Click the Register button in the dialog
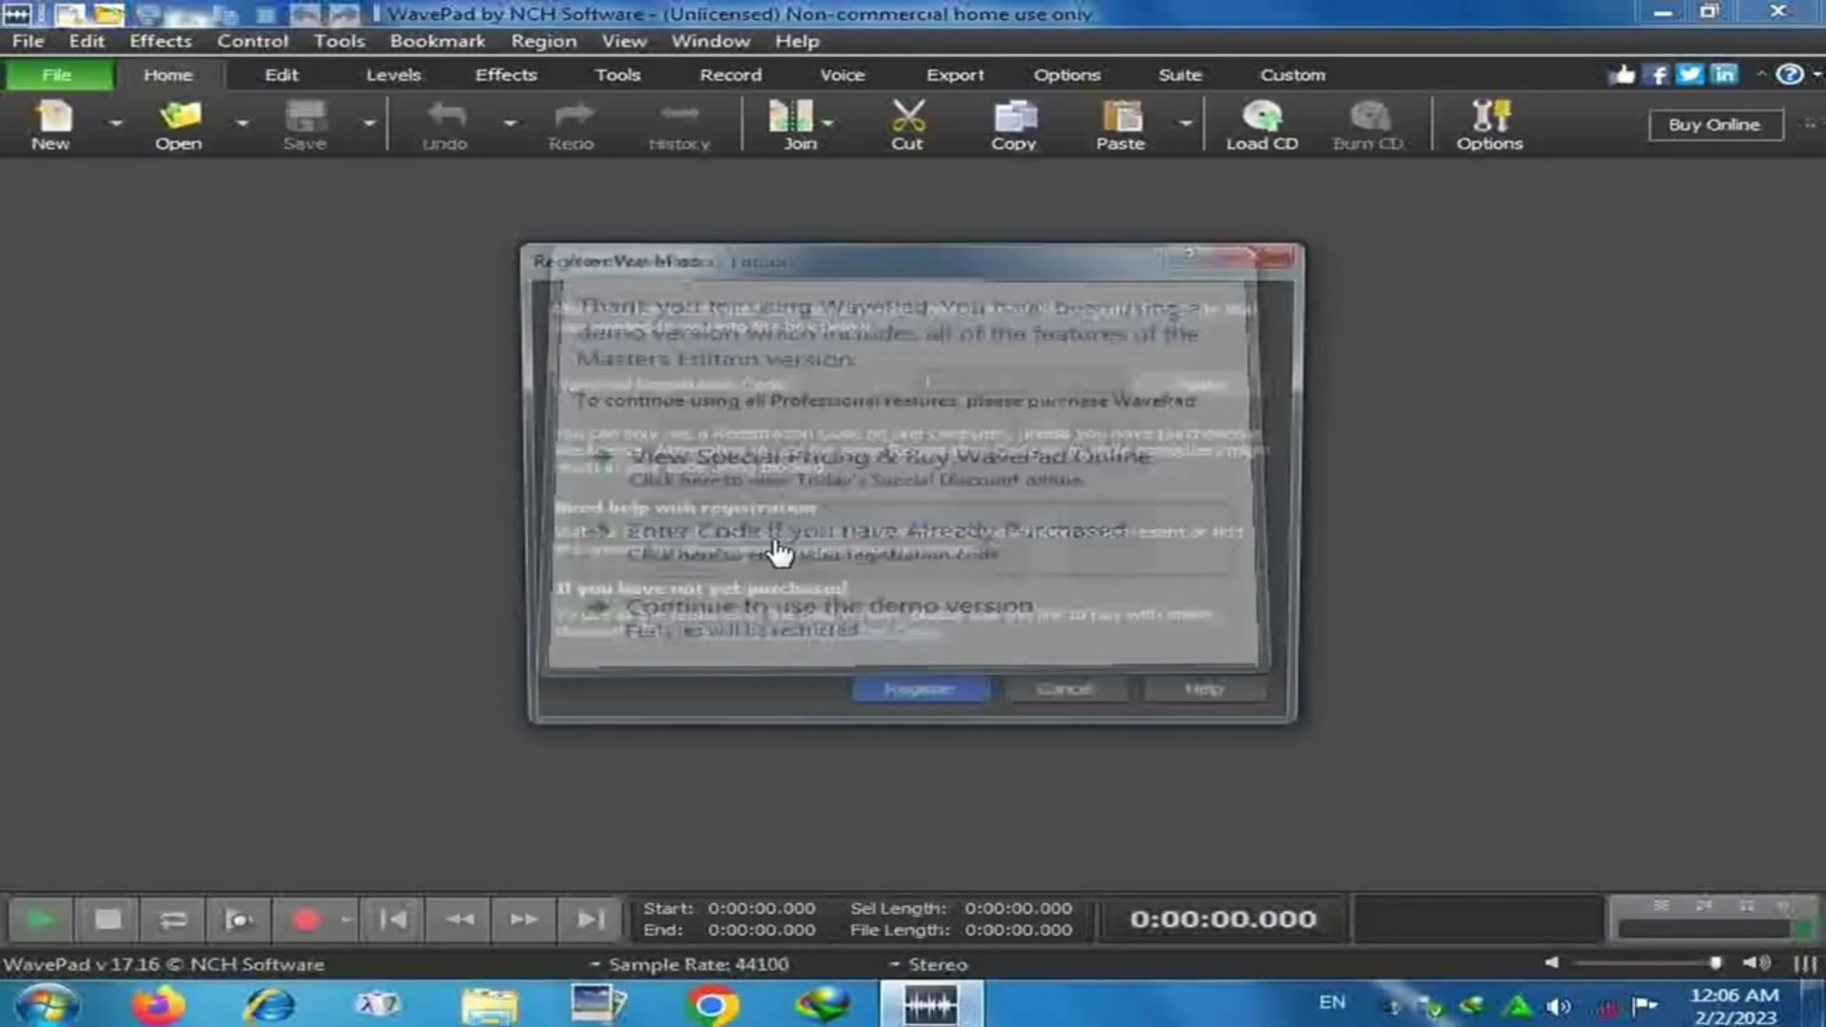The width and height of the screenshot is (1826, 1027). (920, 688)
